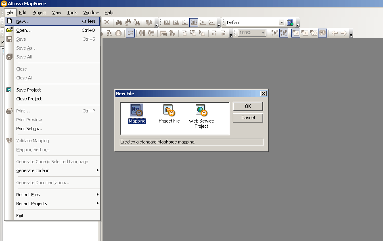This screenshot has height=241, width=383.
Task: Click the two-people component icon
Action: pyautogui.click(x=142, y=33)
